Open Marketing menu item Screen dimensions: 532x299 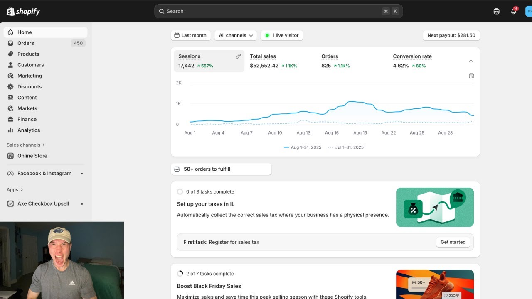pos(45,76)
